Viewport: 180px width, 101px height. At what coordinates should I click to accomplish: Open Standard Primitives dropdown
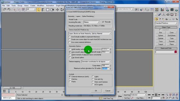pos(166,23)
